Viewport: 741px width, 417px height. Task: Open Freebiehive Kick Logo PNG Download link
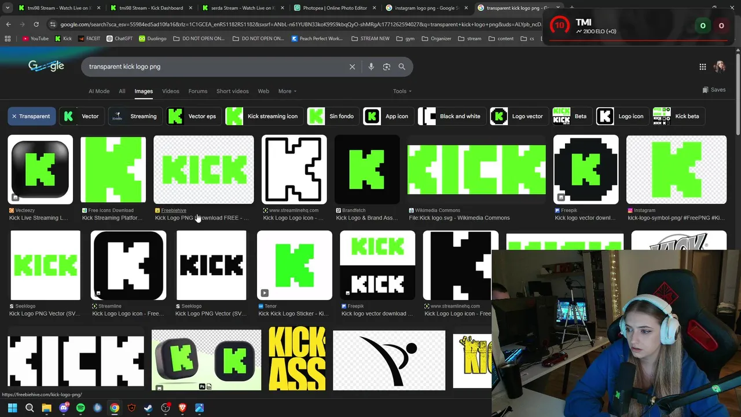(201, 218)
